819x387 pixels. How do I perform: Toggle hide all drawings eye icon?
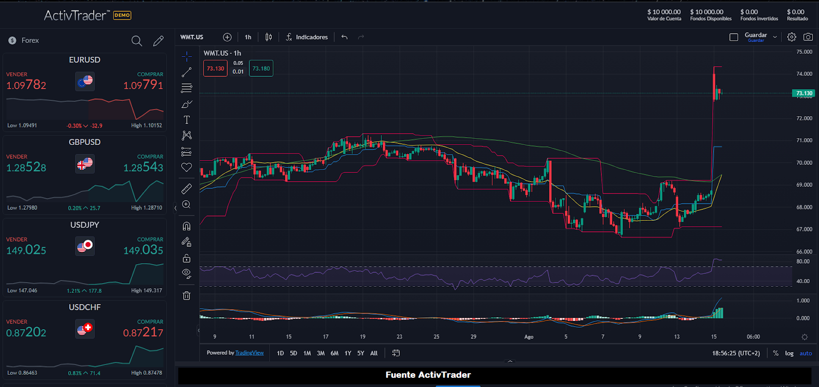click(186, 273)
